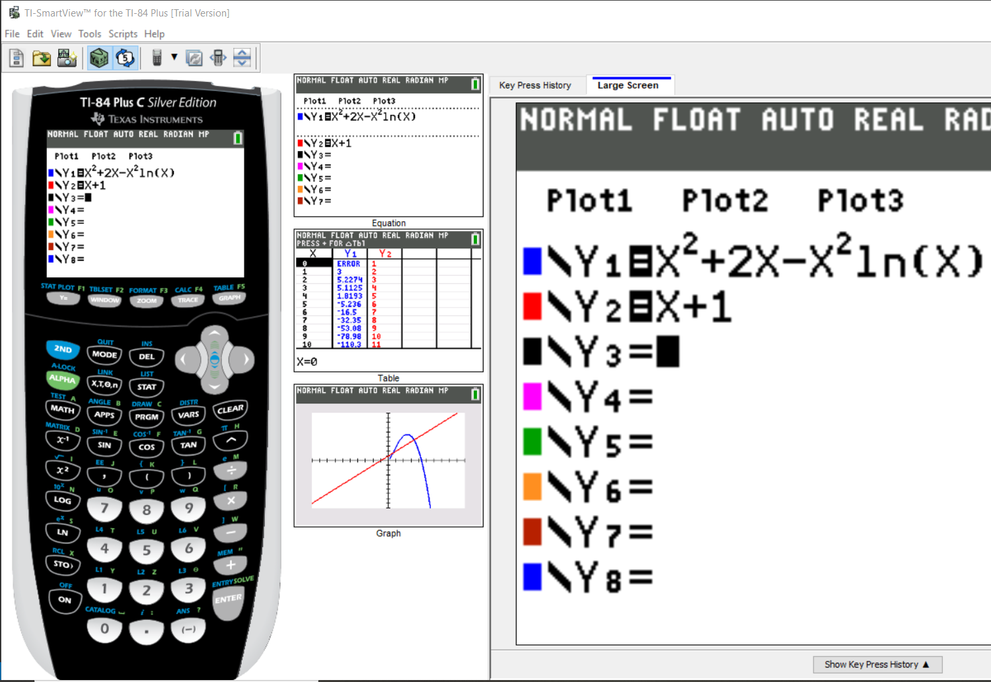Click the Show Key Press History button

click(877, 664)
